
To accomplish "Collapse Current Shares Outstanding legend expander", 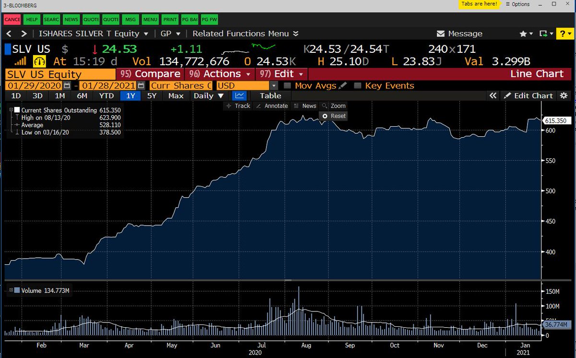I will pos(12,110).
